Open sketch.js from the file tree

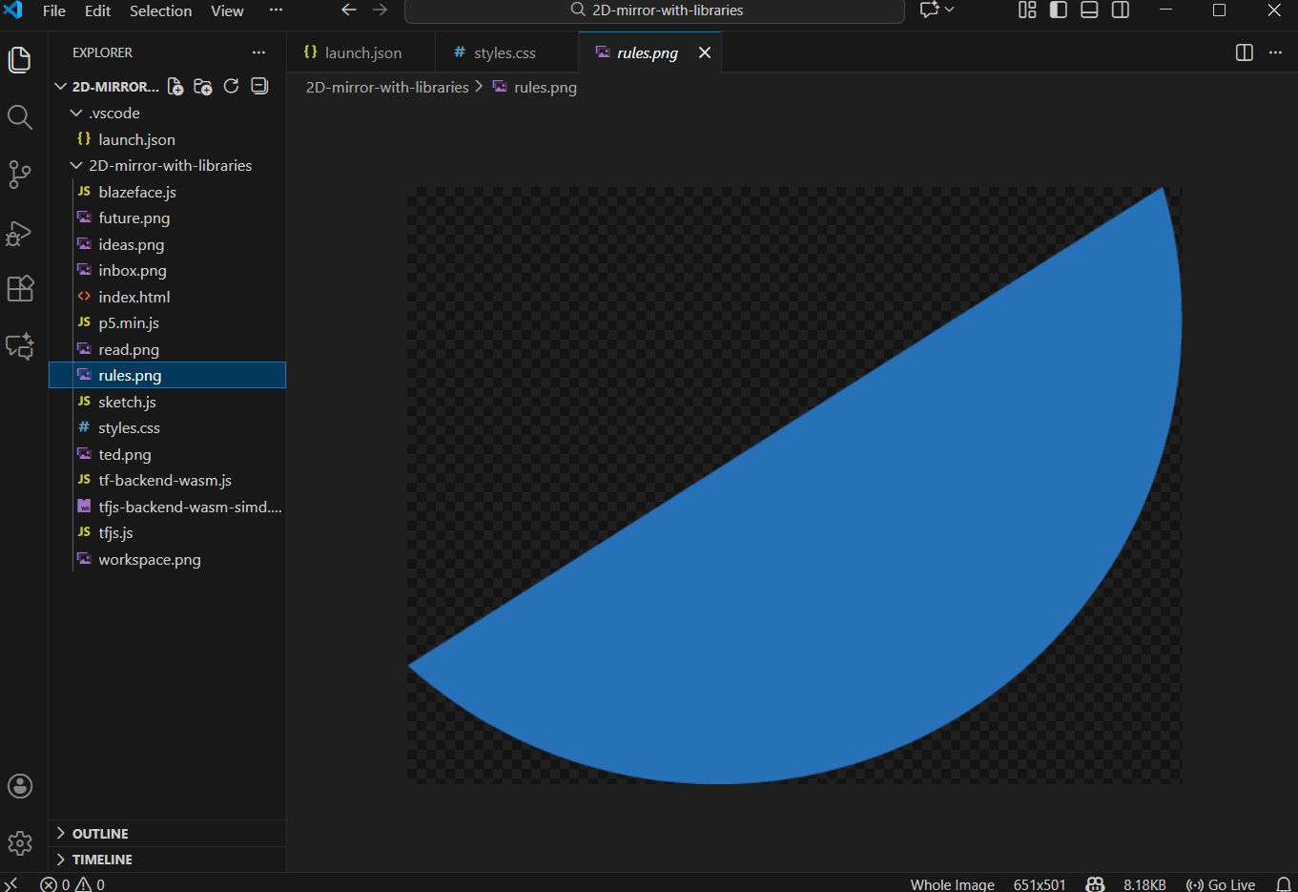tap(127, 403)
